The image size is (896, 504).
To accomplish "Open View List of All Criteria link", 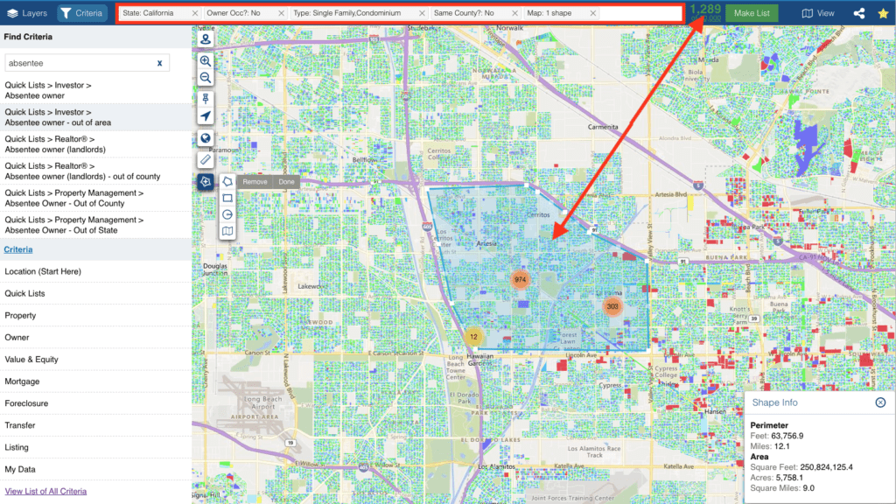I will pyautogui.click(x=45, y=492).
